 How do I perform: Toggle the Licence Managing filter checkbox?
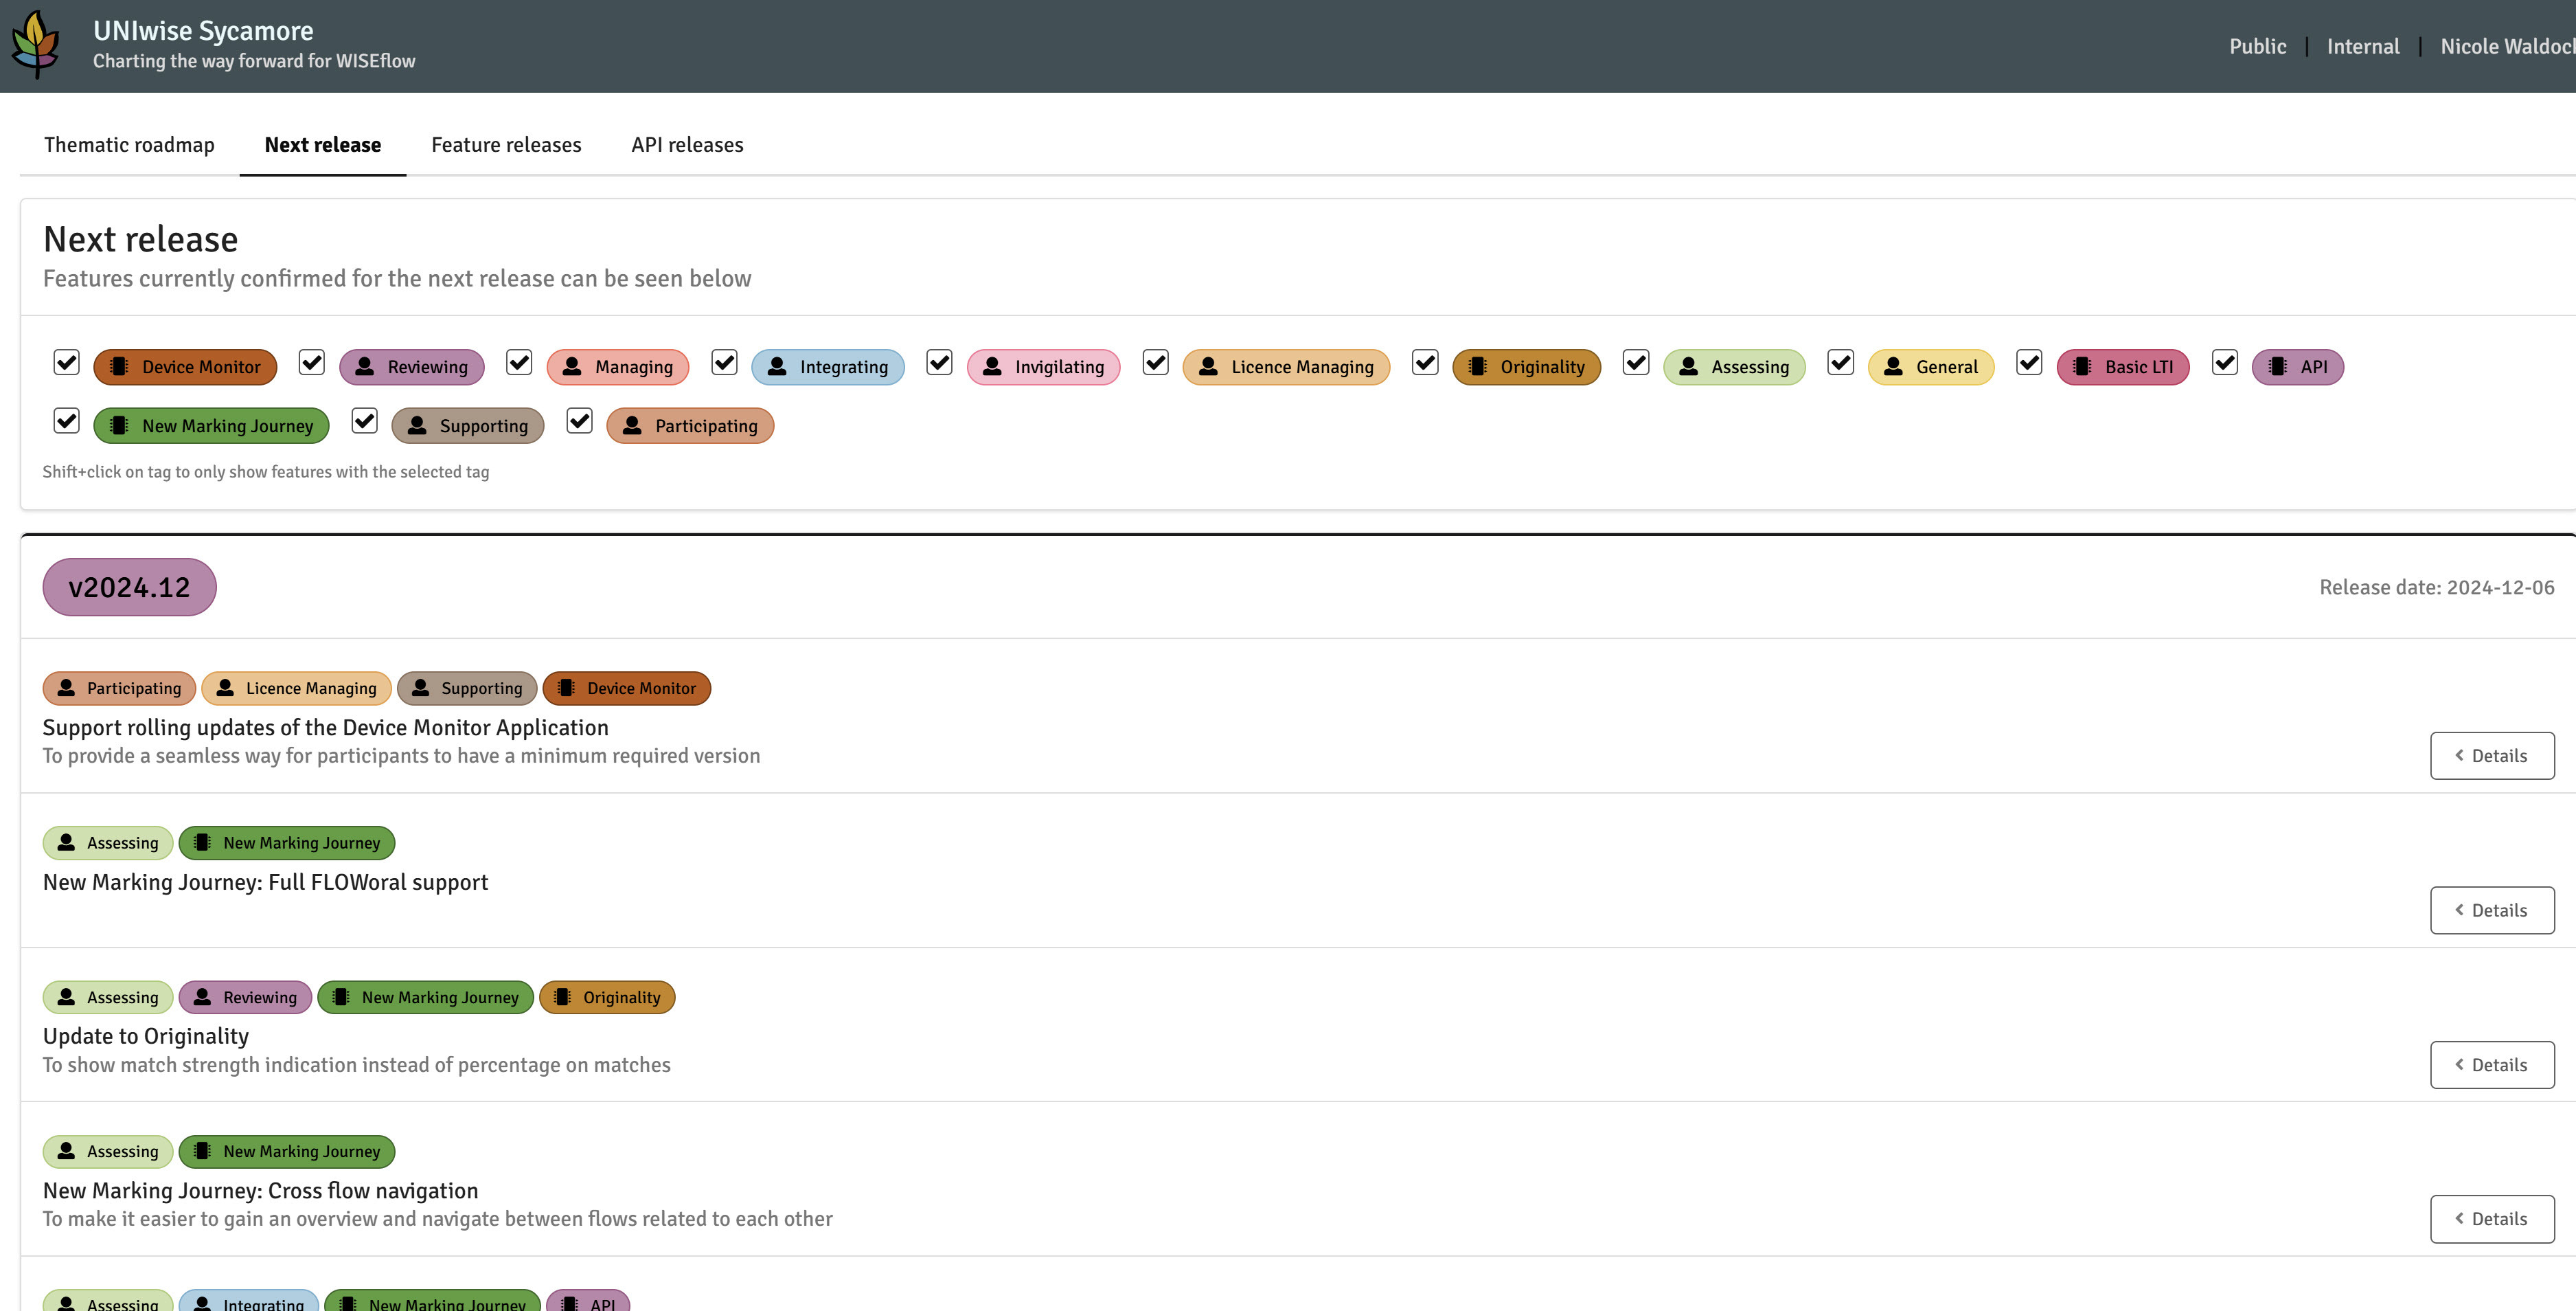point(1155,362)
